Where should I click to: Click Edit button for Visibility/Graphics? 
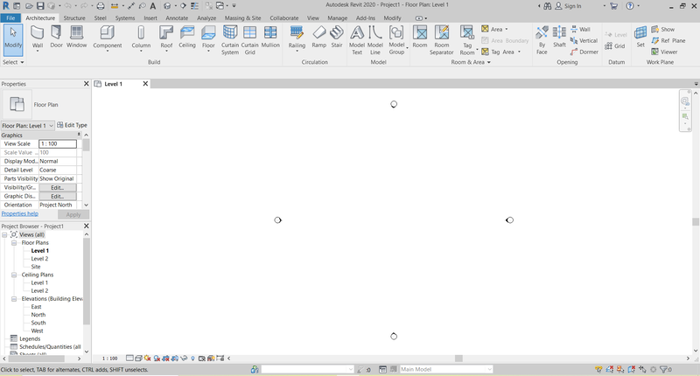(x=57, y=187)
